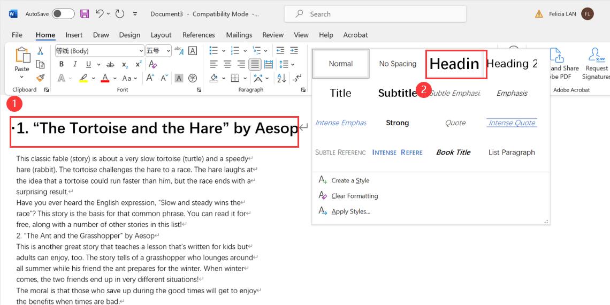Expand bullets list dropdown arrow
Viewport: 610px width, 305px height.
click(x=224, y=51)
